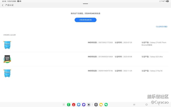171x107 pixels.
Task: Launch the purple browser app in taskbar
Action: click(84, 105)
